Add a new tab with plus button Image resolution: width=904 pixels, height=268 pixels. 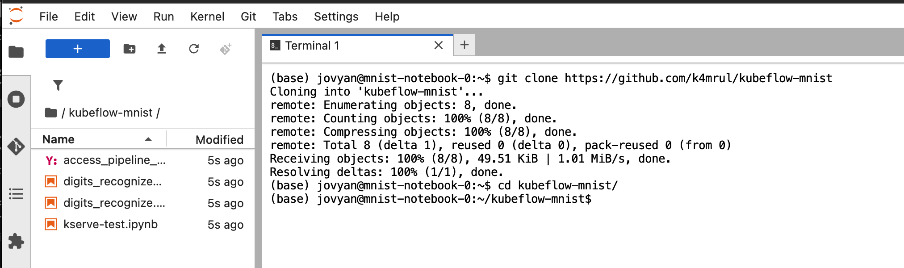(x=465, y=45)
